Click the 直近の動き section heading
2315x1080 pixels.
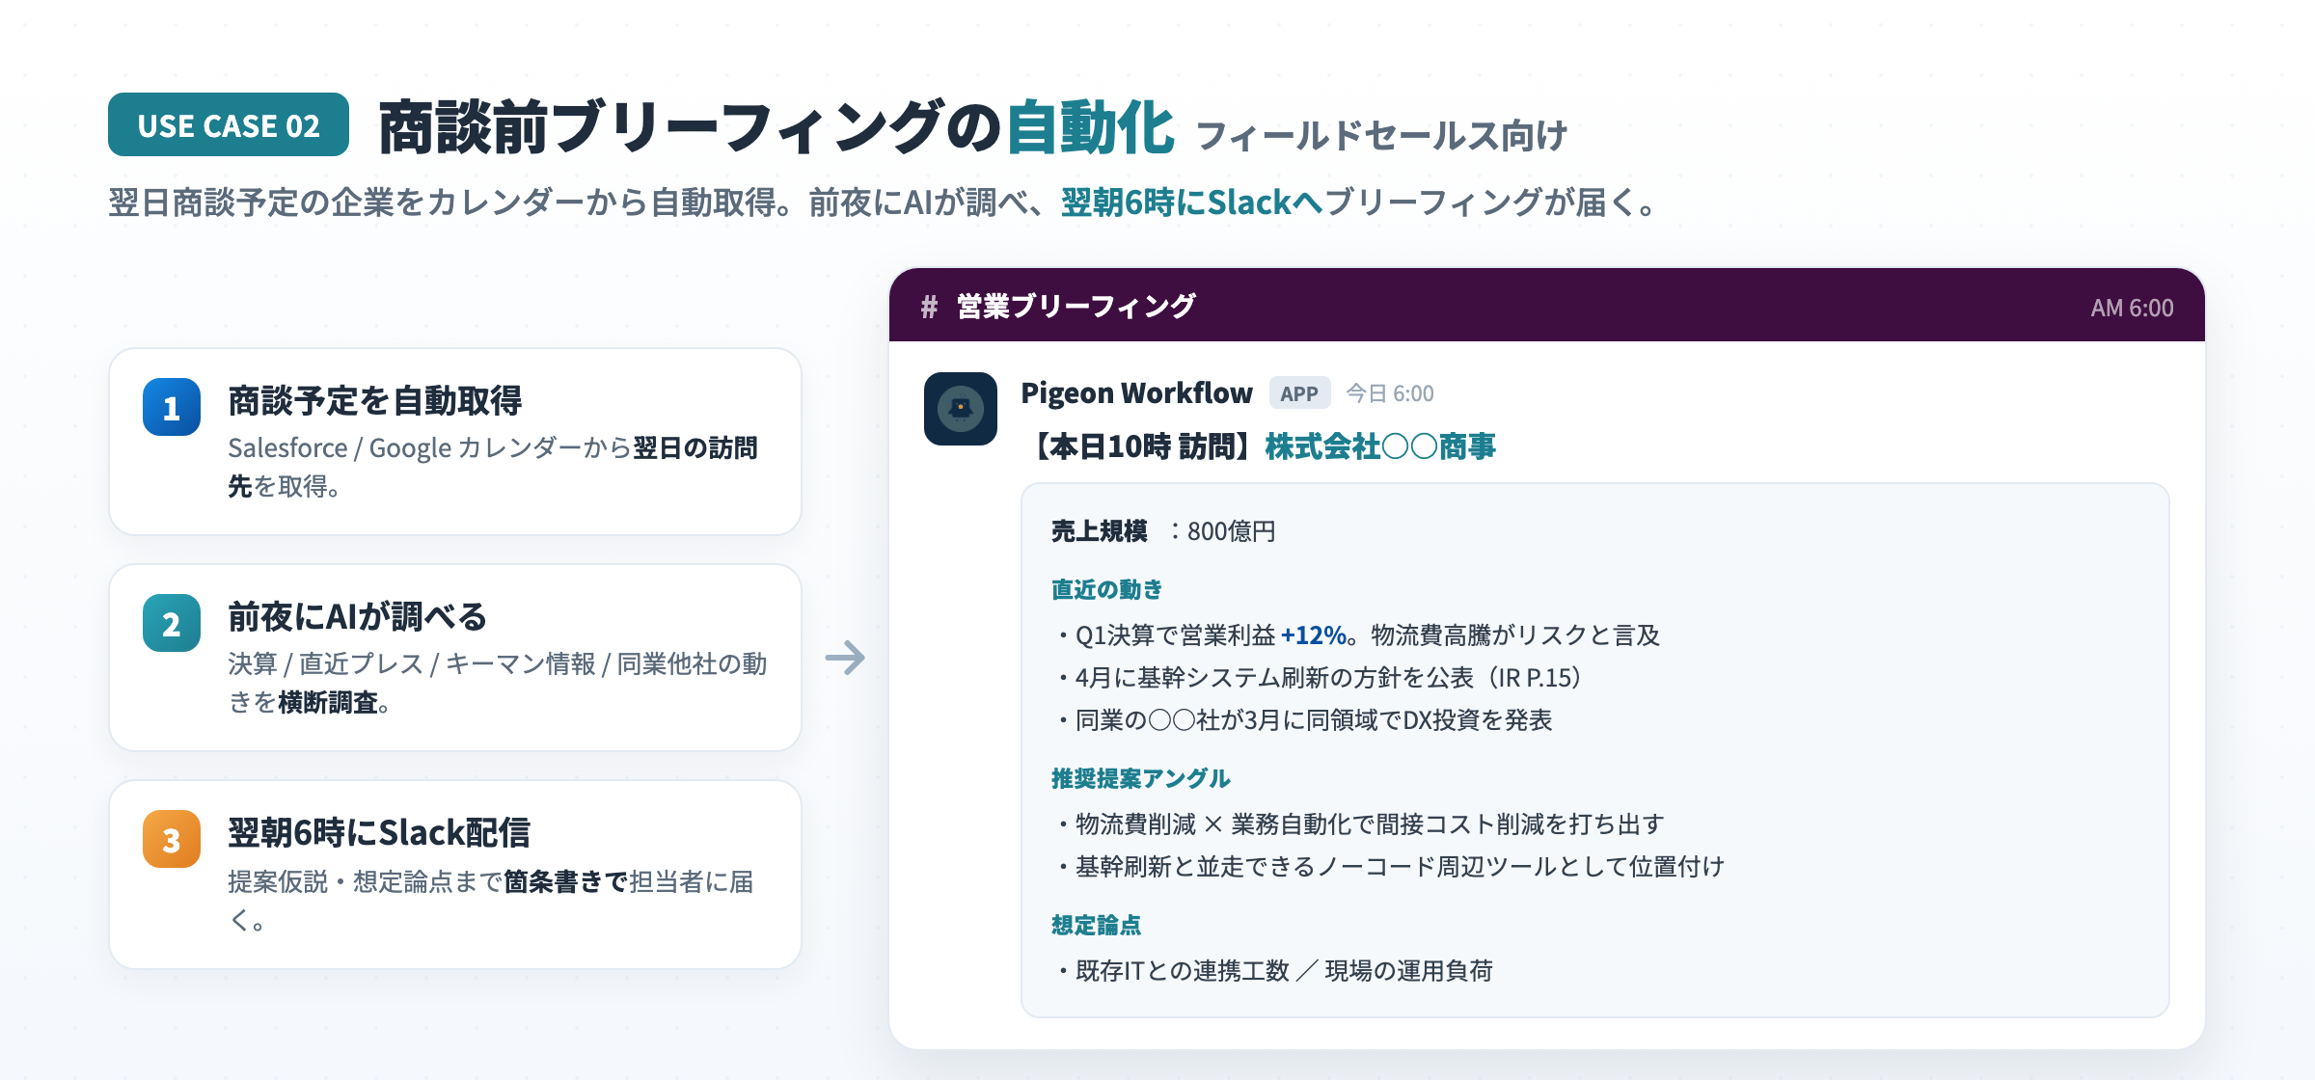point(1106,589)
